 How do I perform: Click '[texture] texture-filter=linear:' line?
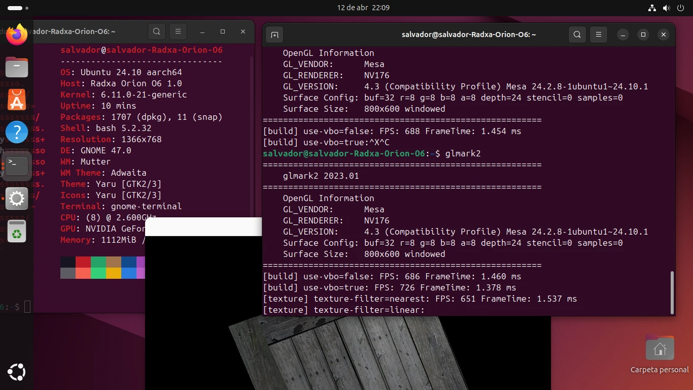pos(343,310)
